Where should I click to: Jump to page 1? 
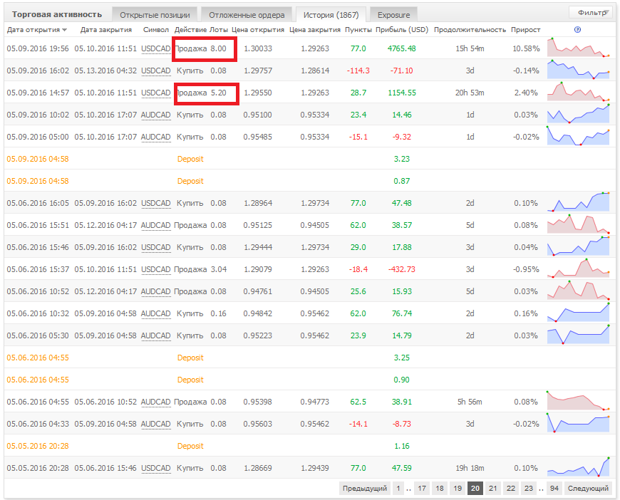pyautogui.click(x=398, y=488)
